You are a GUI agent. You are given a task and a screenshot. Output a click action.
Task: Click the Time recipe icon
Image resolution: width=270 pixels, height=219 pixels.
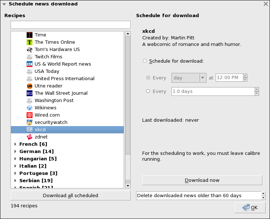tap(30, 35)
